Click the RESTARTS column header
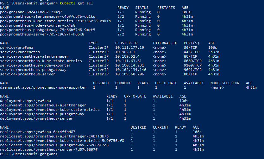Screen dimensions: 264x159 click(166, 8)
